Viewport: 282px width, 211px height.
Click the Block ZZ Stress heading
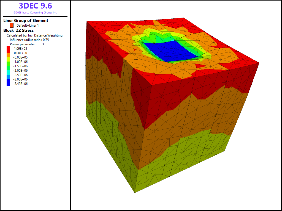pos(18,30)
